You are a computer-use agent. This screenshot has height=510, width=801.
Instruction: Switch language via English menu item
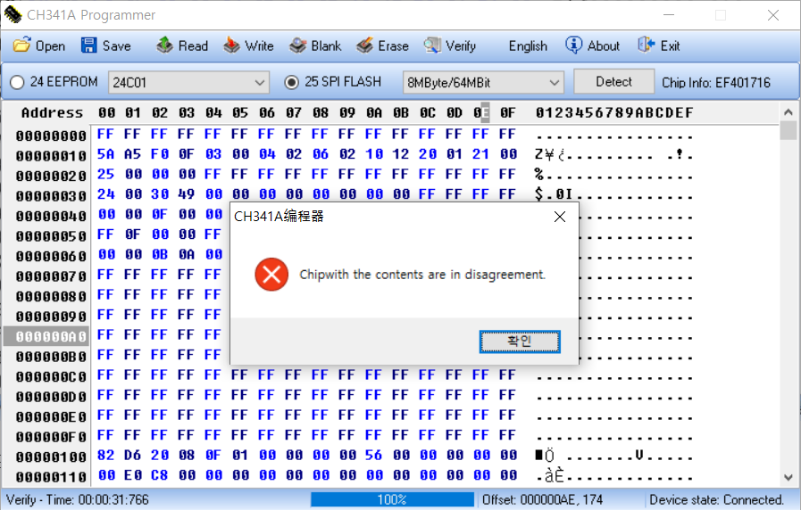click(528, 45)
